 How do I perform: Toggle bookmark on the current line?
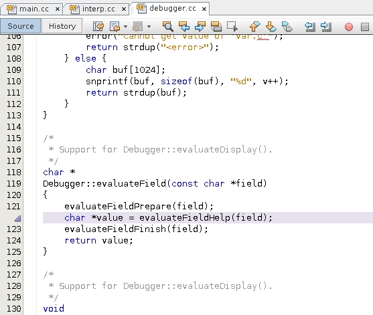pyautogui.click(x=287, y=26)
